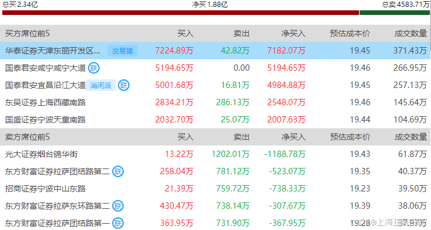431x230 pixels.
Task: Open seat 东方财富证券拉萨团结路第一
Action: coord(57,223)
